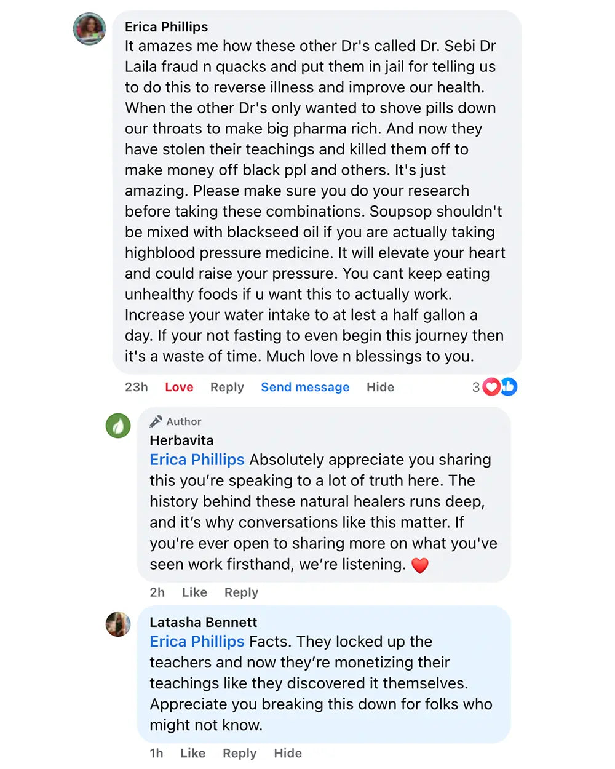This screenshot has width=615, height=769.
Task: Toggle Love reaction on Erica's comment
Action: pyautogui.click(x=179, y=387)
